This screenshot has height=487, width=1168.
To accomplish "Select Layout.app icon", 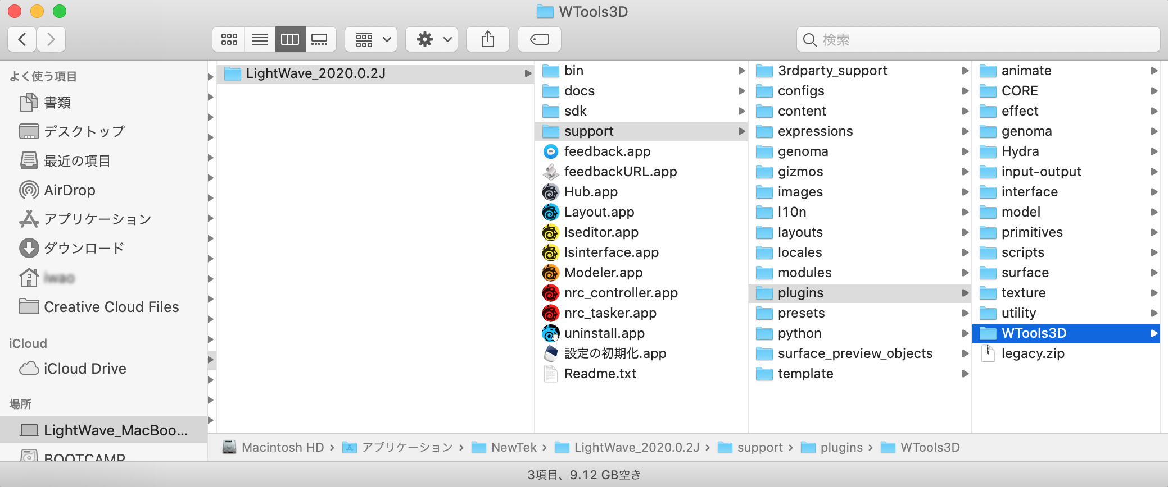I will (x=551, y=212).
